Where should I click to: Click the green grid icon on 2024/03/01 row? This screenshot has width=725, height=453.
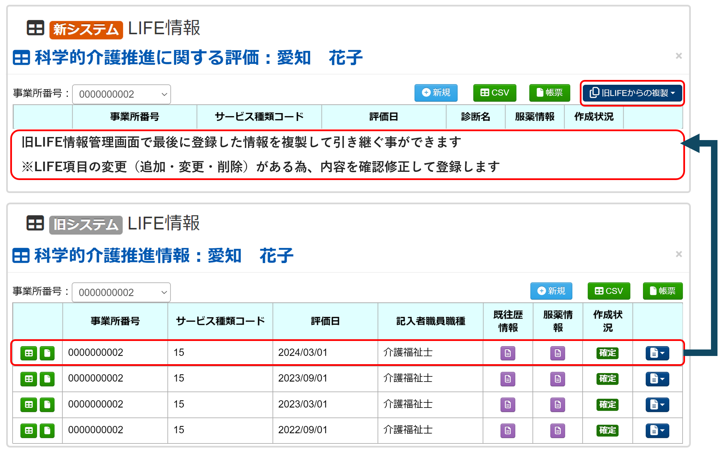point(29,353)
